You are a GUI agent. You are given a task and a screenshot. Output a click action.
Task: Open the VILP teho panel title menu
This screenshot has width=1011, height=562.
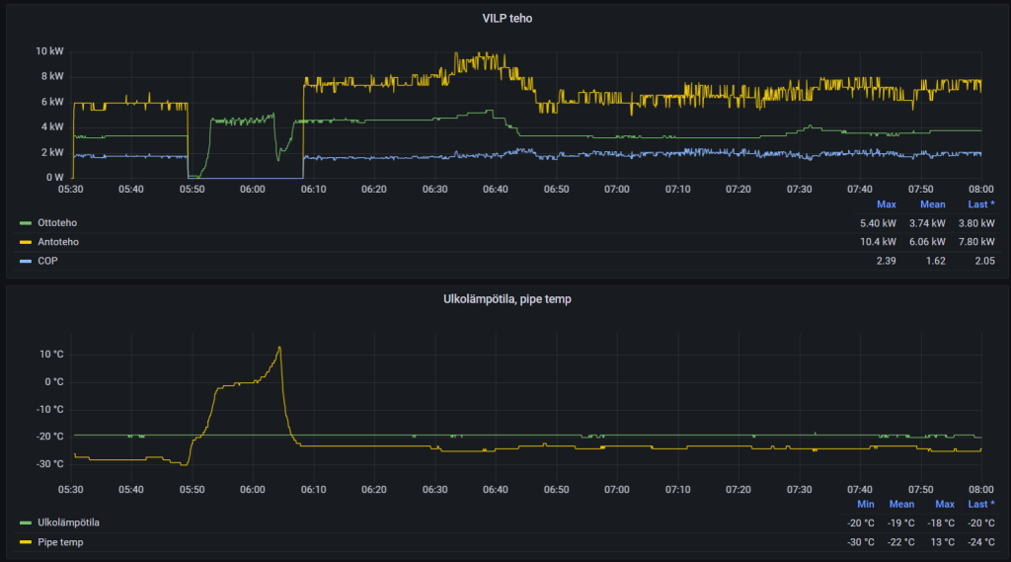505,18
